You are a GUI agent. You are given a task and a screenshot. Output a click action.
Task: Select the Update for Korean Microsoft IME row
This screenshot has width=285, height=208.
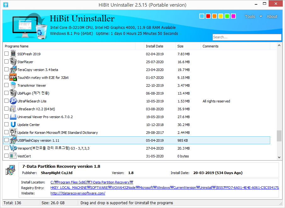coord(137,132)
